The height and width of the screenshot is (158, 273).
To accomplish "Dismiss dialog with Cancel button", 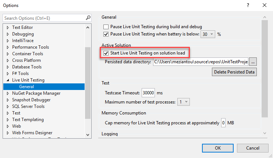I will [252, 148].
